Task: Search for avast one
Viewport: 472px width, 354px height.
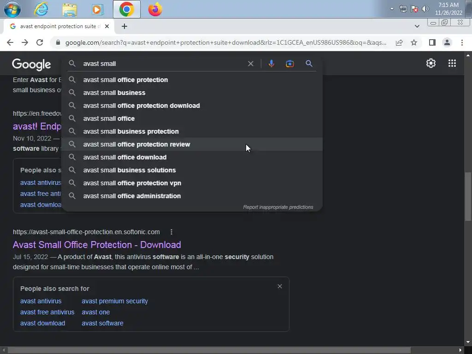Action: tap(95, 312)
